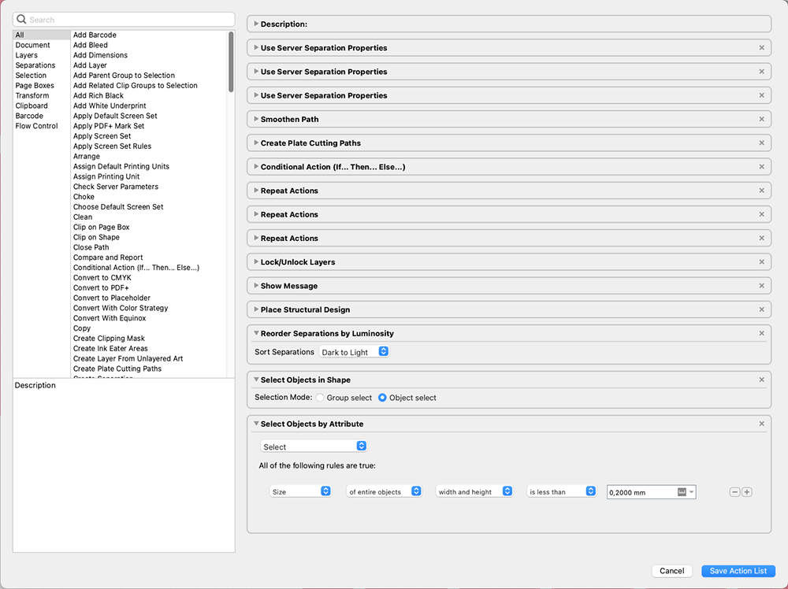The width and height of the screenshot is (788, 589).
Task: Open the Dark to Light sort dropdown
Action: pyautogui.click(x=354, y=352)
